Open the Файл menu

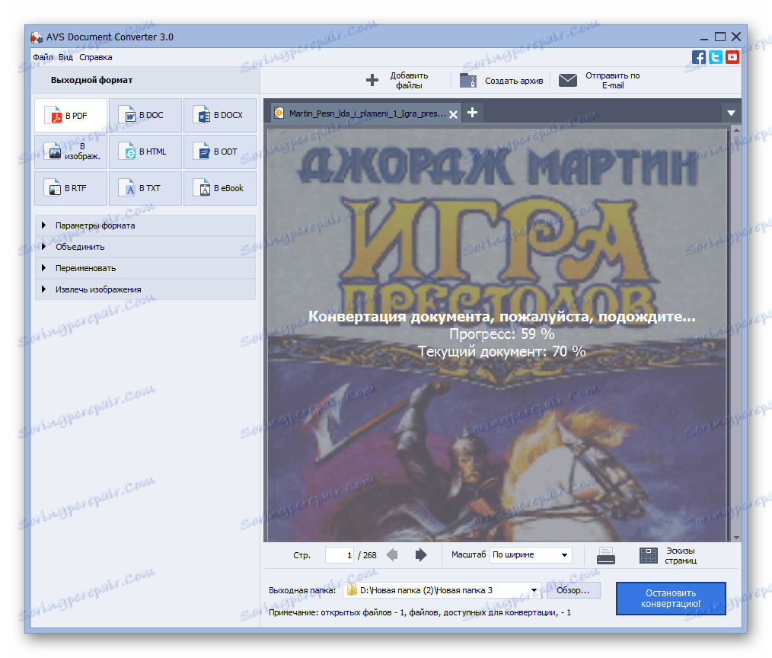click(x=43, y=57)
